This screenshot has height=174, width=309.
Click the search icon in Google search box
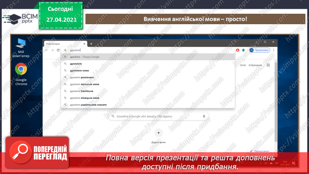pyautogui.click(x=113, y=117)
